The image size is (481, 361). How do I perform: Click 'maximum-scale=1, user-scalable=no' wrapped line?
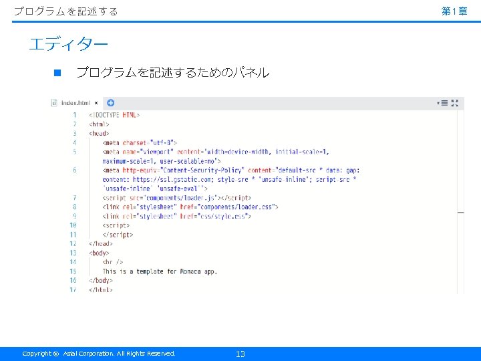click(x=162, y=161)
